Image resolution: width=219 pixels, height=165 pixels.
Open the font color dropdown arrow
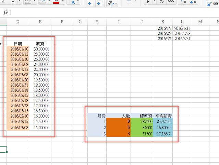[x=63, y=1]
